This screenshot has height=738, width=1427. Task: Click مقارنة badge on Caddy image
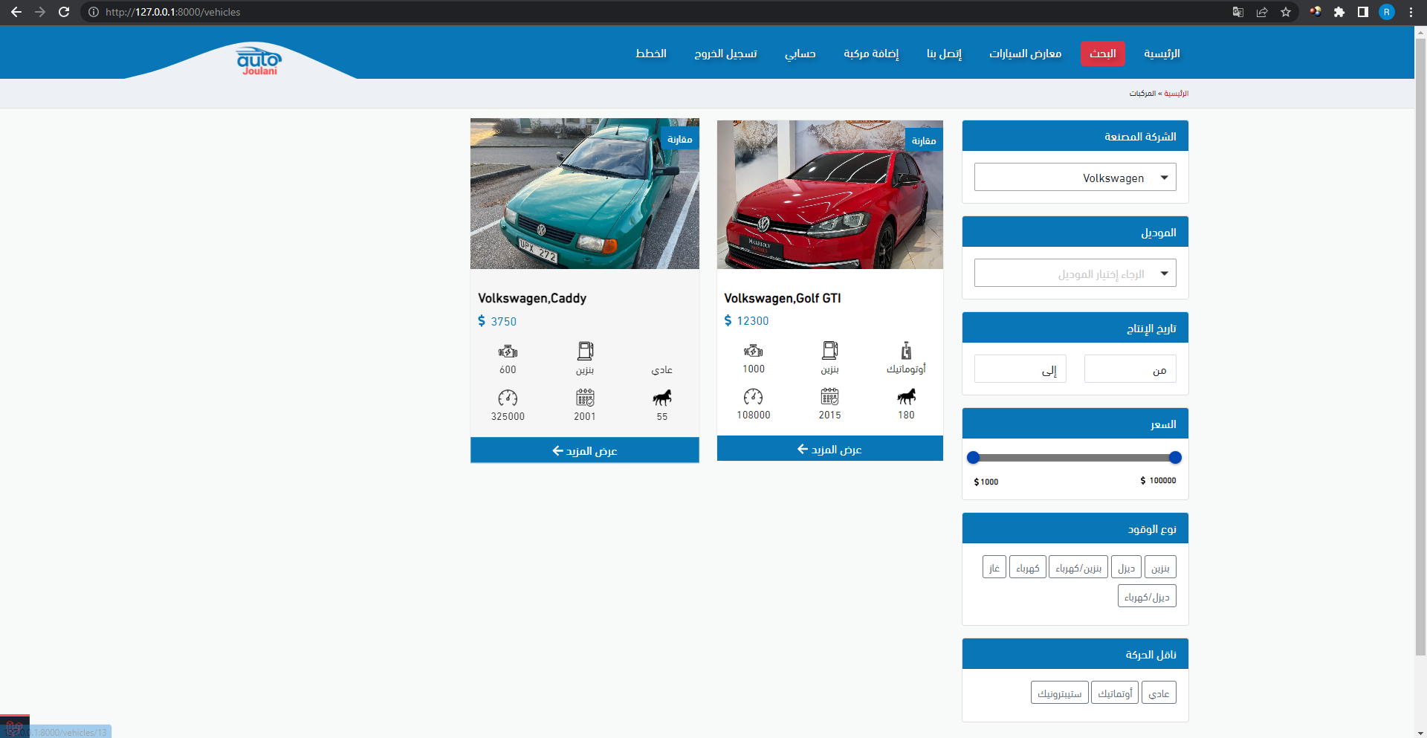coord(679,139)
